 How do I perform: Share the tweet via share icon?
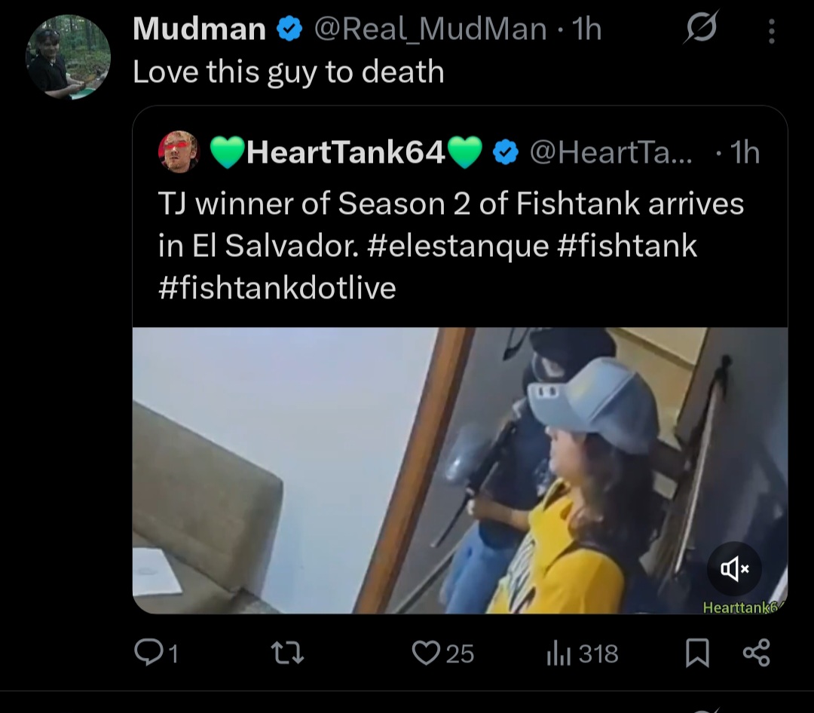tap(757, 653)
